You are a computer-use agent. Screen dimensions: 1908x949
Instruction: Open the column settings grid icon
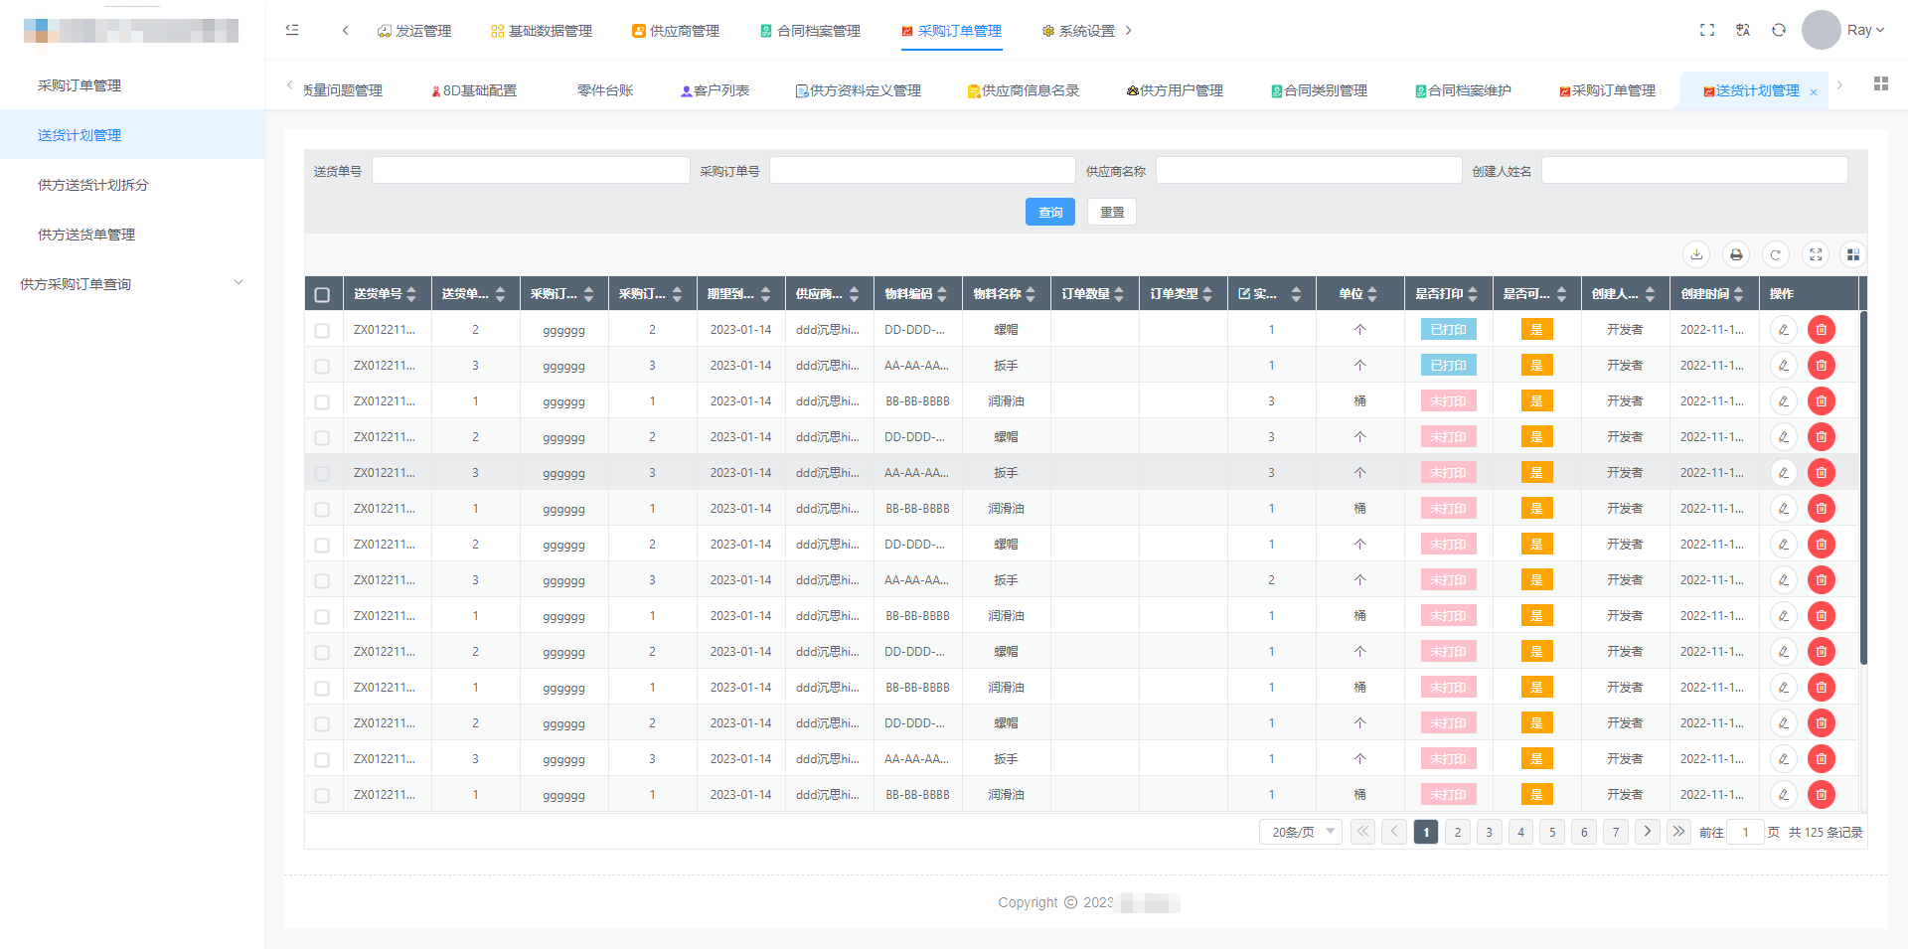click(1853, 254)
